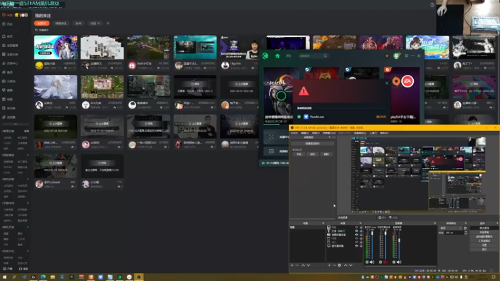Open the gamepad icon in booster window
500x281 pixels.
pyautogui.click(x=289, y=56)
